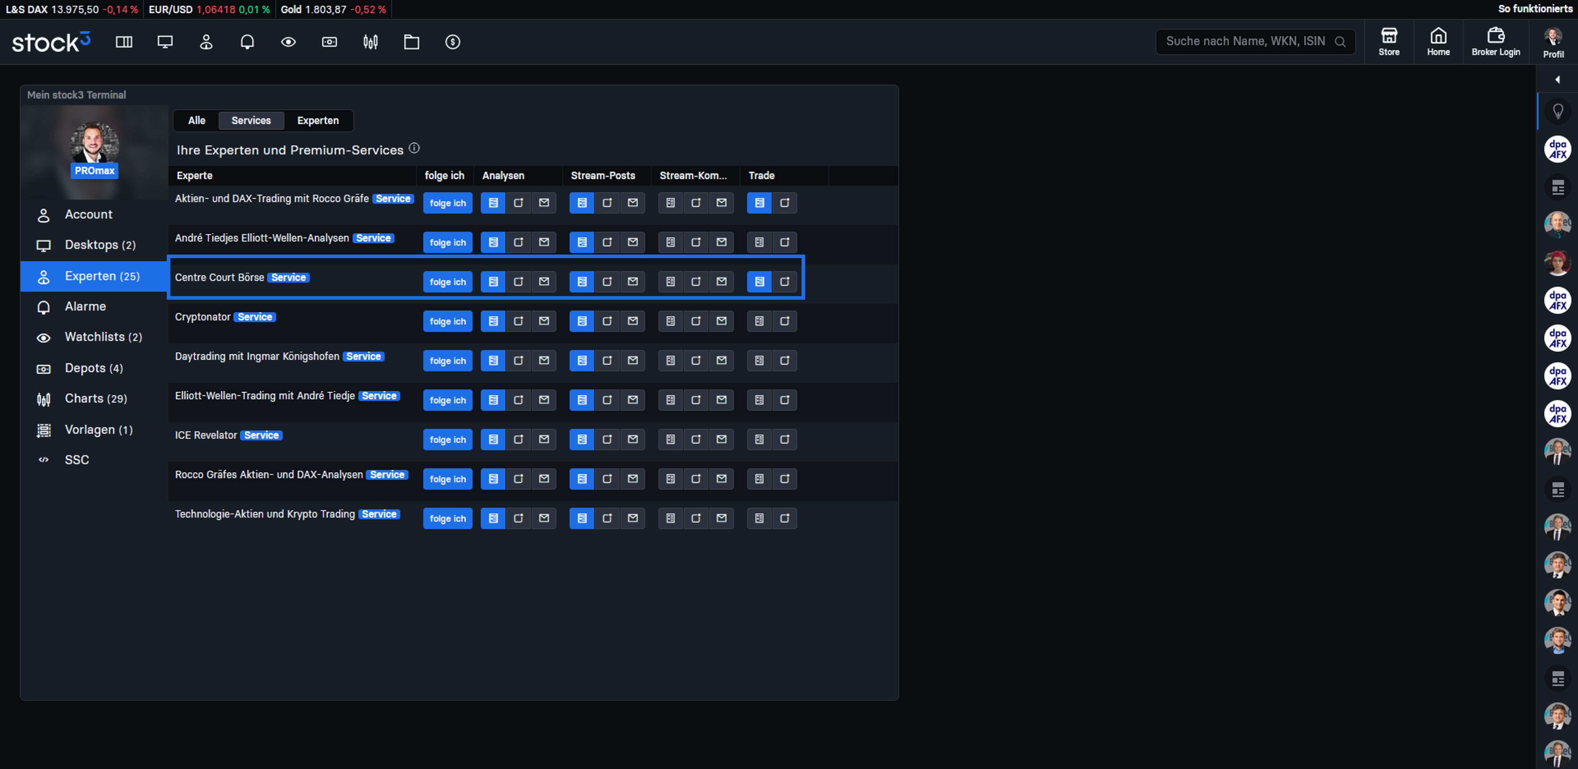This screenshot has width=1578, height=769.
Task: Open the watchlist eye icon in top toolbar
Action: coord(289,42)
